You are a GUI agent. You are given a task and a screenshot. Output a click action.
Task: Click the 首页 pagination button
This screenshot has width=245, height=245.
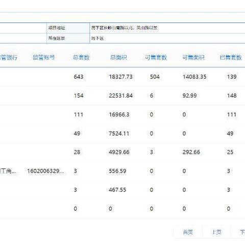point(188,232)
